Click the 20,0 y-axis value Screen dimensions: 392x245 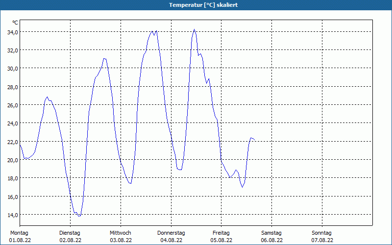[12, 160]
